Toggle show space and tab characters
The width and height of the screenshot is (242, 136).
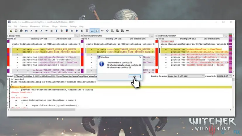click(x=92, y=31)
